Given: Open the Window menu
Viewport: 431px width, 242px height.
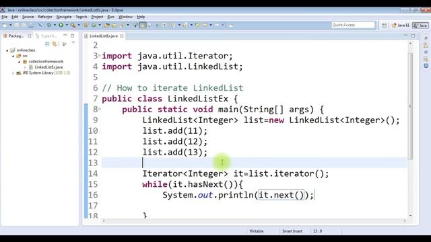Looking at the screenshot, I should (125, 17).
